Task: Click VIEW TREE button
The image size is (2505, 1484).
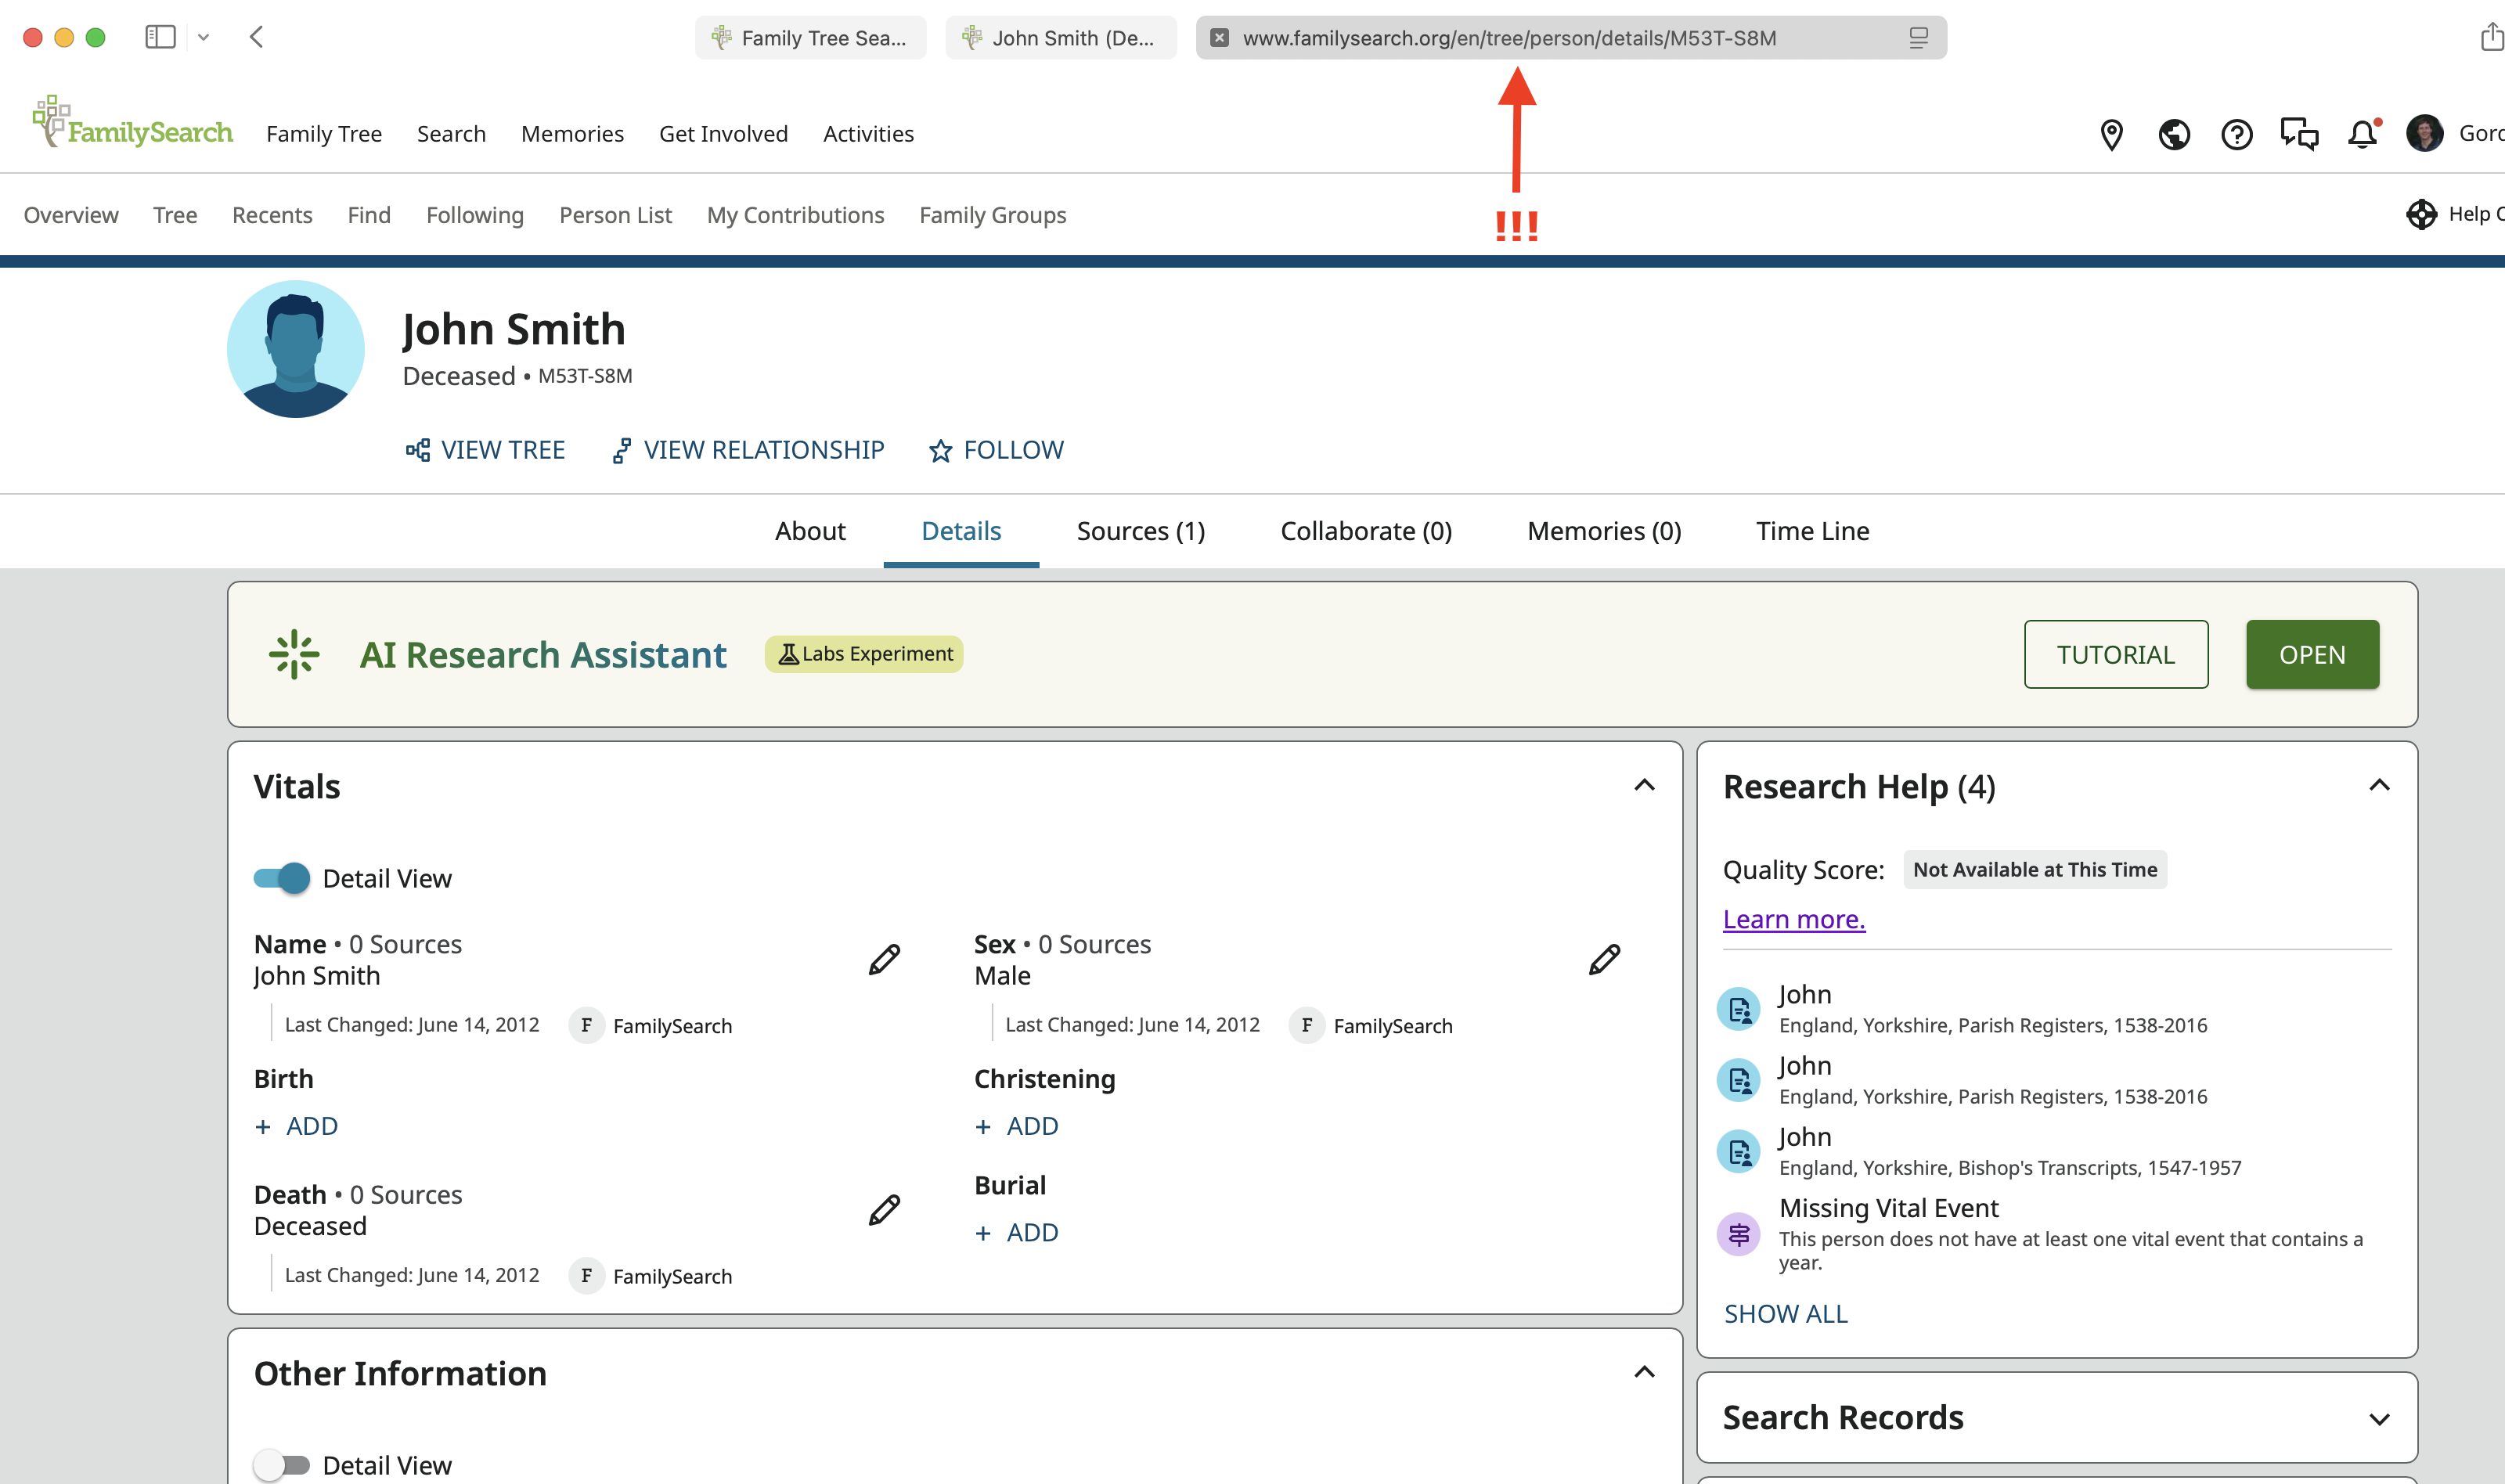Action: (x=485, y=450)
